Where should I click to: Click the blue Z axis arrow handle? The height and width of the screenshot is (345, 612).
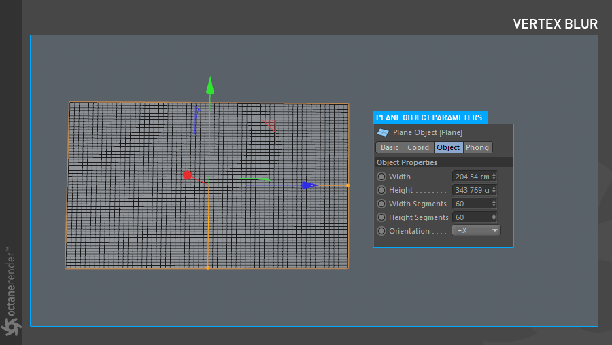pos(309,185)
